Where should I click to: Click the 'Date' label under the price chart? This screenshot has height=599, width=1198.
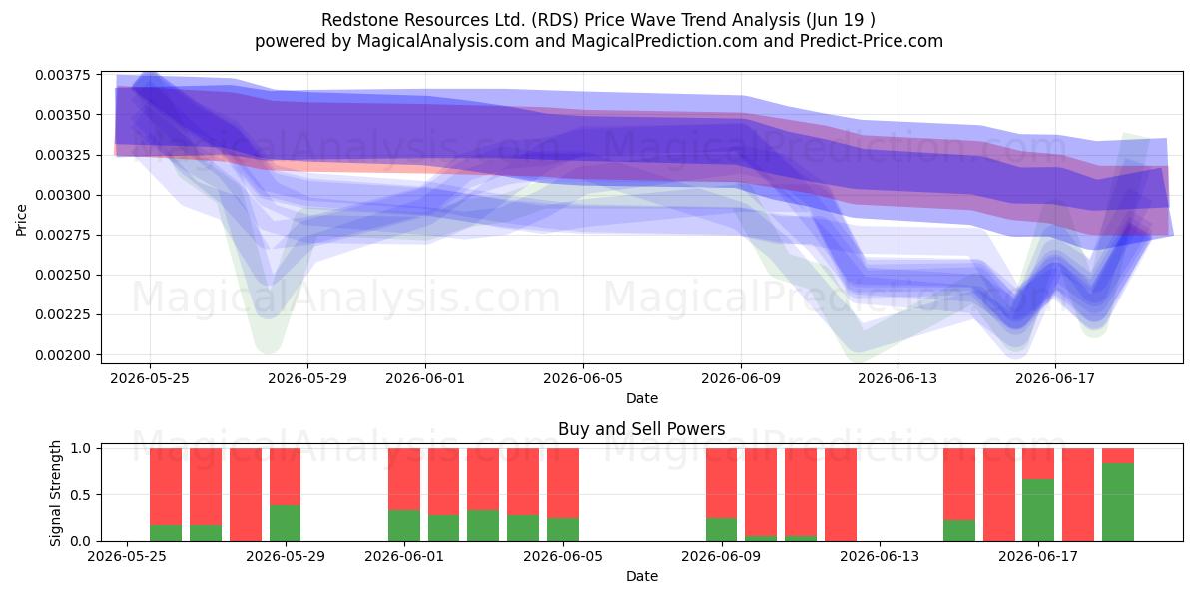click(641, 398)
